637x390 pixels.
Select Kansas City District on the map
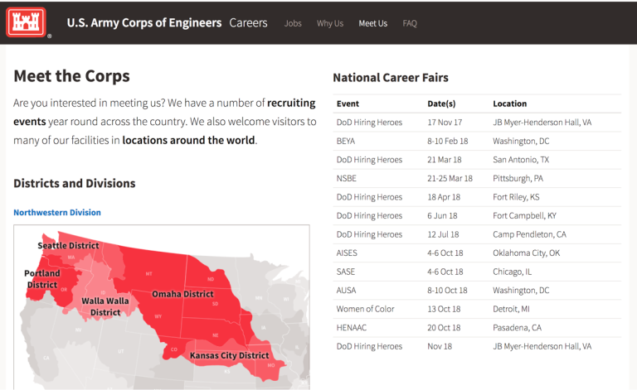[229, 355]
